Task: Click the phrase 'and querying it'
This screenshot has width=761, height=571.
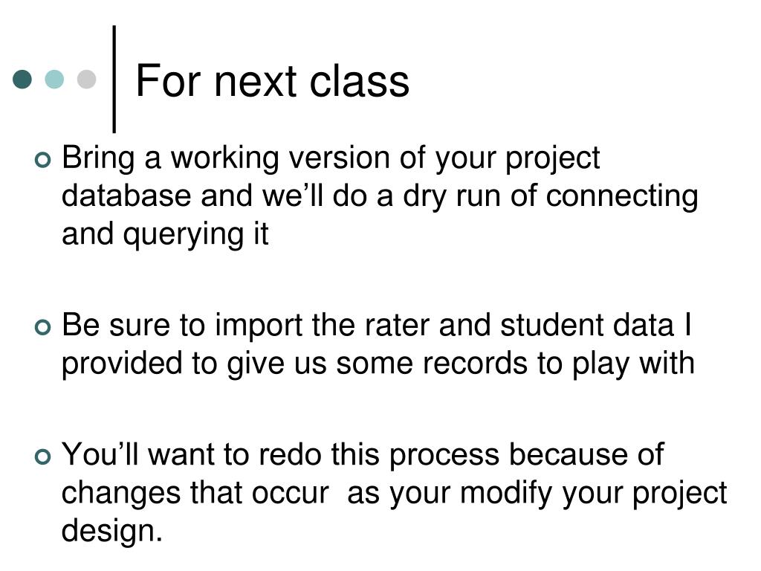Action: pos(165,234)
